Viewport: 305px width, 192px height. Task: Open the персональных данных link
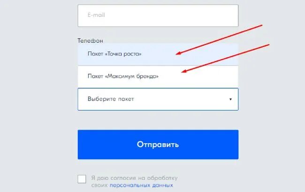point(141,185)
